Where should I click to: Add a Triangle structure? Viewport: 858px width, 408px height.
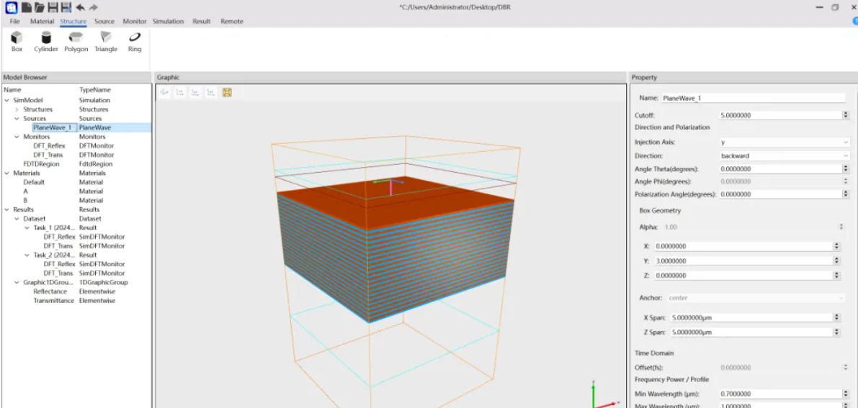pyautogui.click(x=106, y=42)
